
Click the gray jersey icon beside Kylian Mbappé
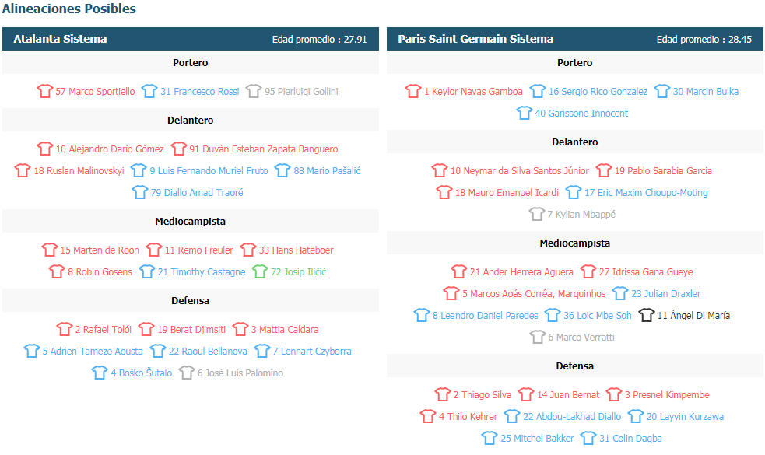pyautogui.click(x=537, y=214)
